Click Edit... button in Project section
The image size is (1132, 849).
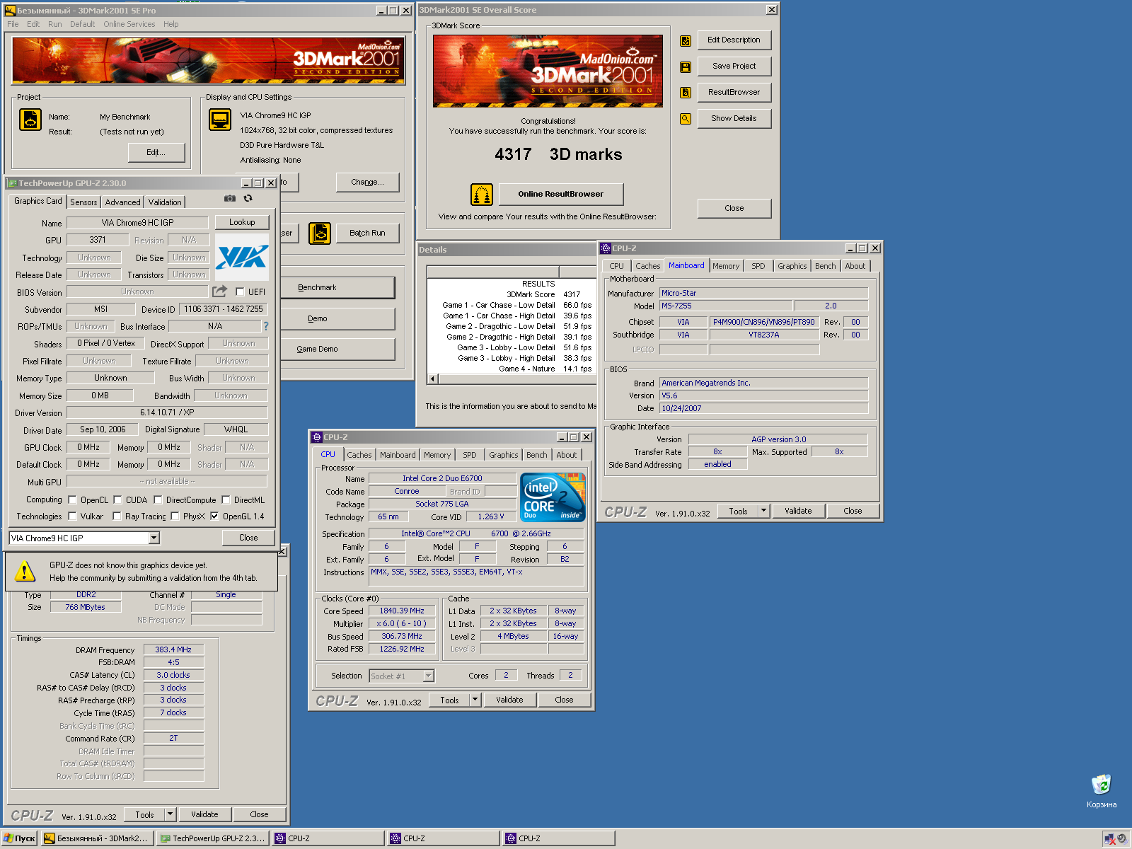pyautogui.click(x=156, y=152)
